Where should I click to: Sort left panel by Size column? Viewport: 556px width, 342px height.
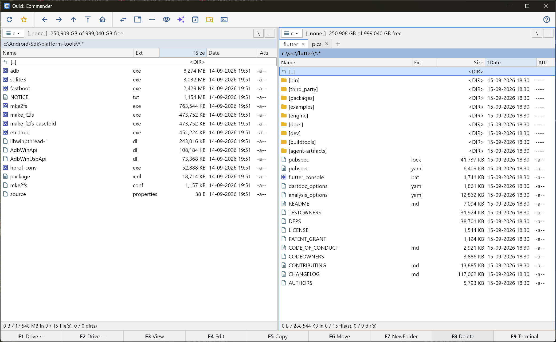point(183,53)
